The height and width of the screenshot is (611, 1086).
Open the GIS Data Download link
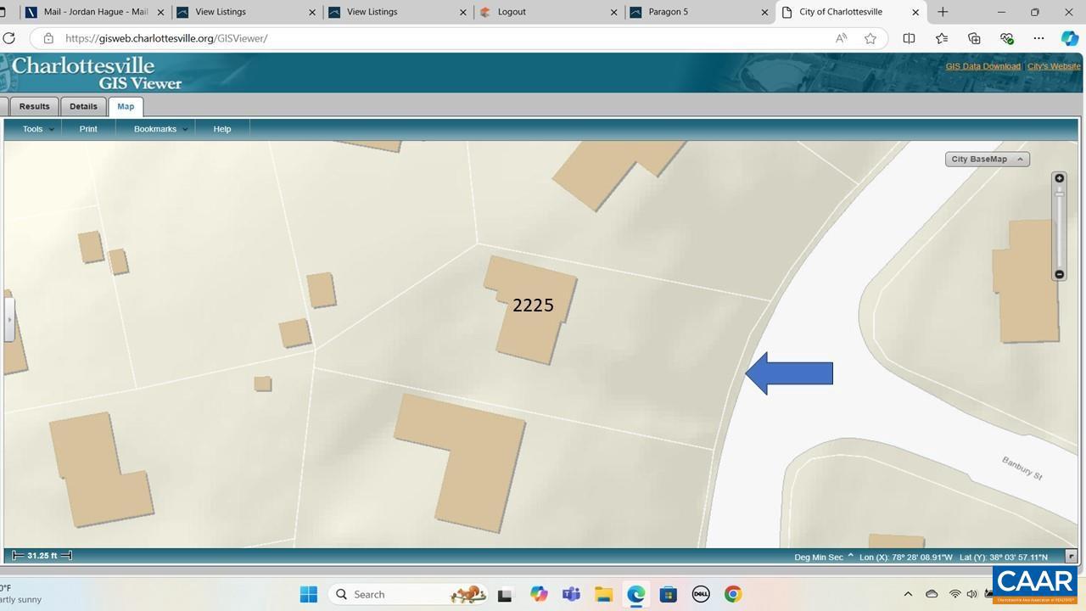982,66
